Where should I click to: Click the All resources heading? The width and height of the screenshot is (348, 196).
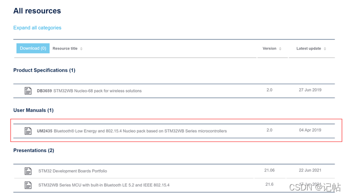tap(37, 11)
